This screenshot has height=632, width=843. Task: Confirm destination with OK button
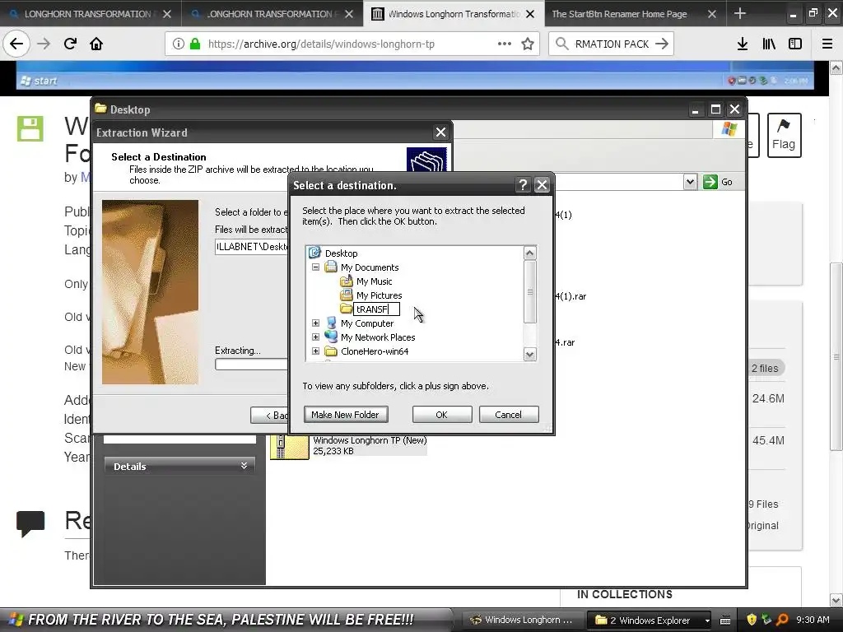pyautogui.click(x=442, y=415)
